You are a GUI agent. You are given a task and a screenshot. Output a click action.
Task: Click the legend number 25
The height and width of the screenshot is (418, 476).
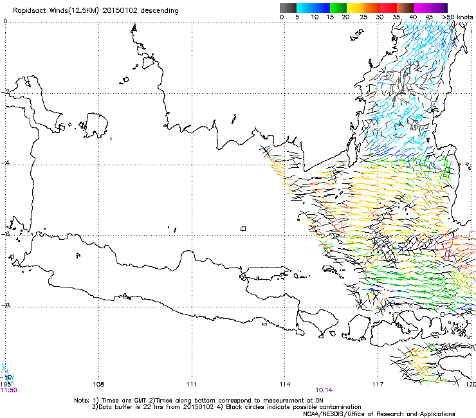click(x=363, y=17)
